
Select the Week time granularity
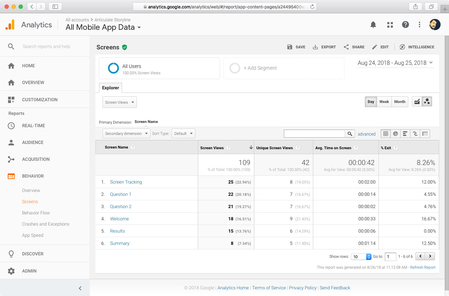(x=384, y=102)
